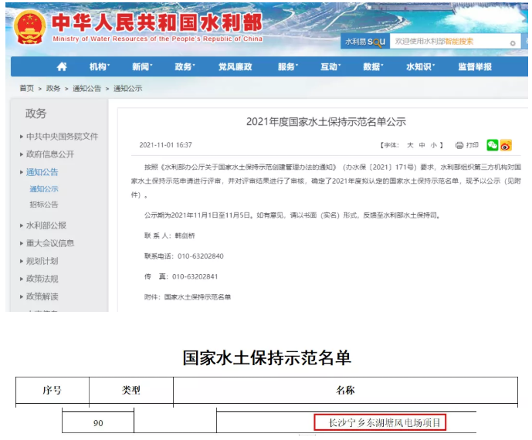
Task: Open the 党风廉政 navigation item
Action: (236, 67)
